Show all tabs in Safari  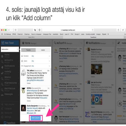point(123,30)
